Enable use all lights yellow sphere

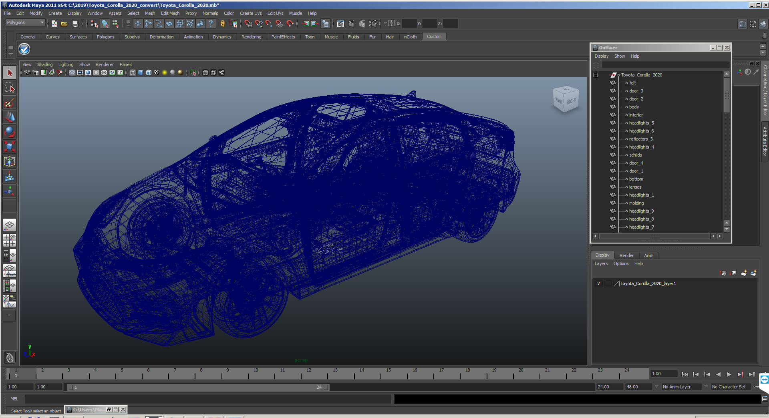164,72
